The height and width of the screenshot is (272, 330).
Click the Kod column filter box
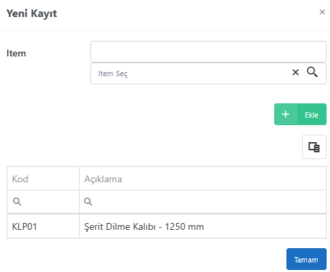point(43,201)
